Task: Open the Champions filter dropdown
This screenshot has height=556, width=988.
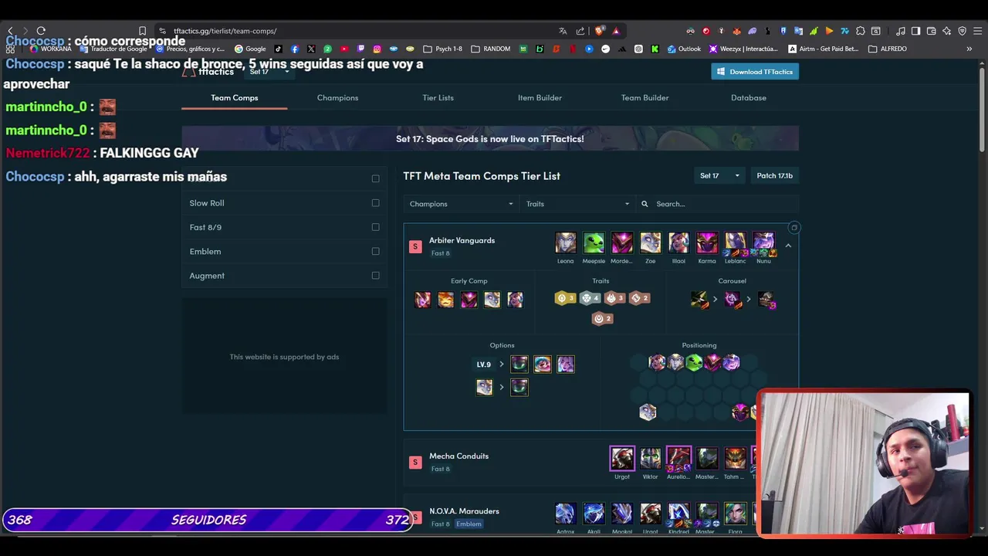Action: point(461,204)
